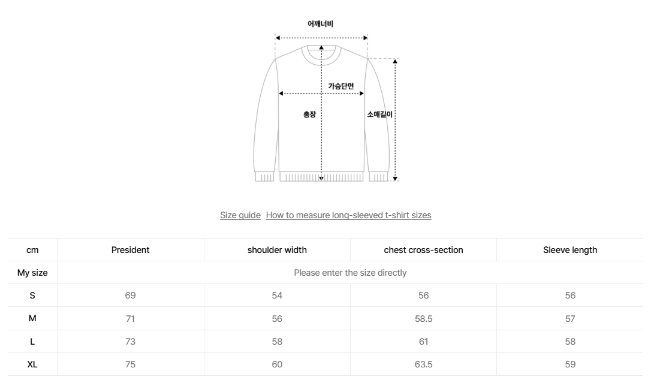Pick the XL size row label
The image size is (654, 380).
[32, 364]
